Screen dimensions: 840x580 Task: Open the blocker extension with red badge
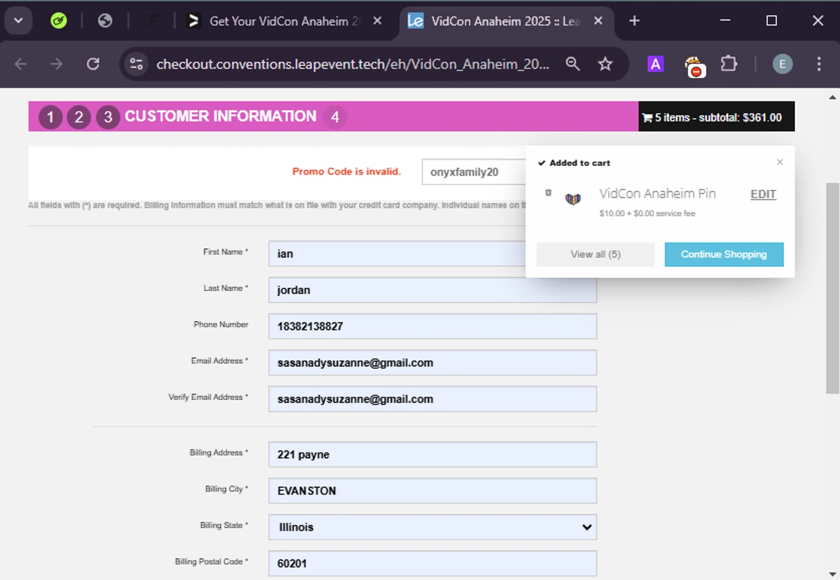(694, 67)
